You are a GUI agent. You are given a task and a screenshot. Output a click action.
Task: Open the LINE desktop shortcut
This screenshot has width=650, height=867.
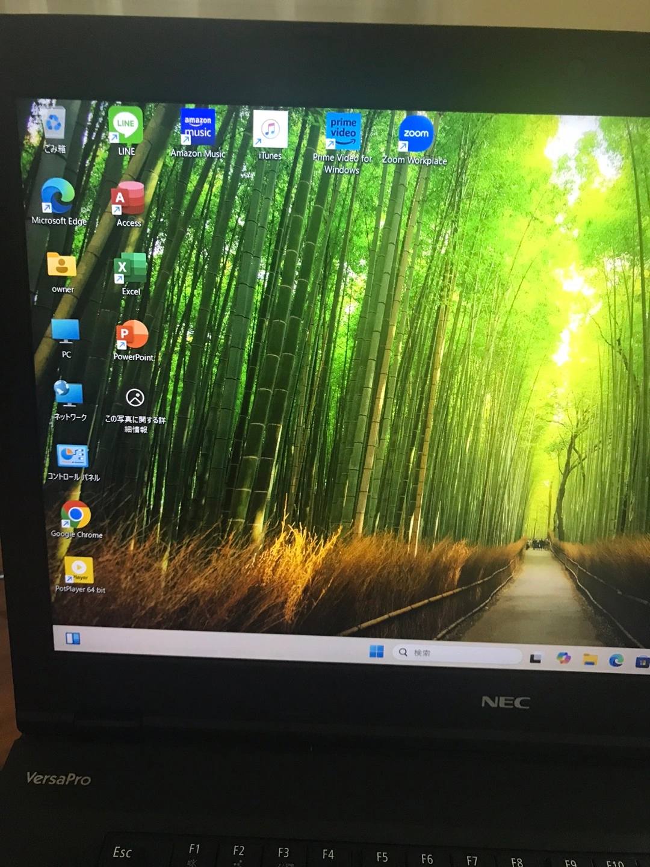[x=126, y=125]
